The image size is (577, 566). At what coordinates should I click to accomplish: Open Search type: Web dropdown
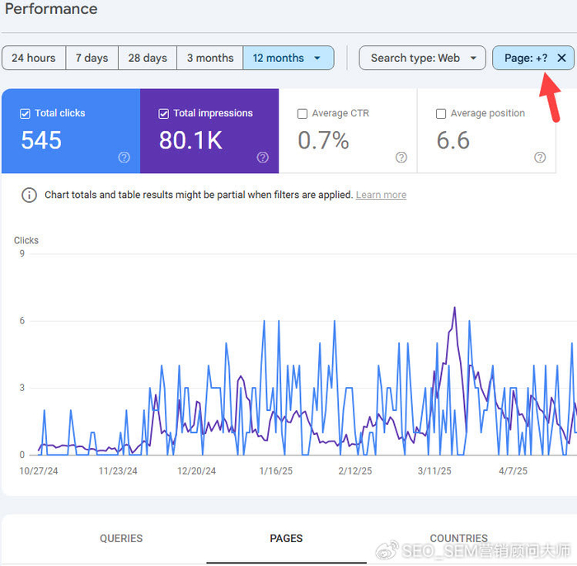[x=422, y=58]
